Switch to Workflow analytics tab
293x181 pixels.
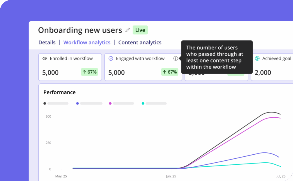click(87, 42)
